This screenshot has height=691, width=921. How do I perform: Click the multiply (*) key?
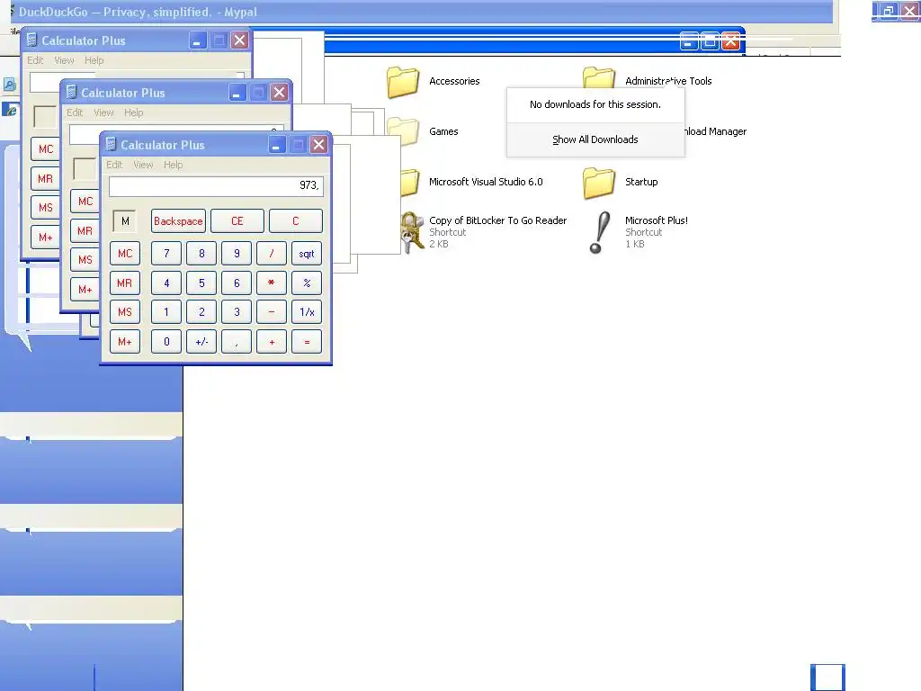[x=272, y=283]
